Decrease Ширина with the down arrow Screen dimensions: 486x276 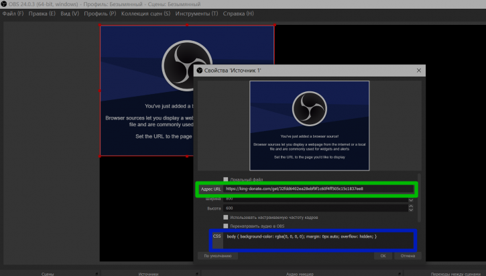tap(411, 200)
